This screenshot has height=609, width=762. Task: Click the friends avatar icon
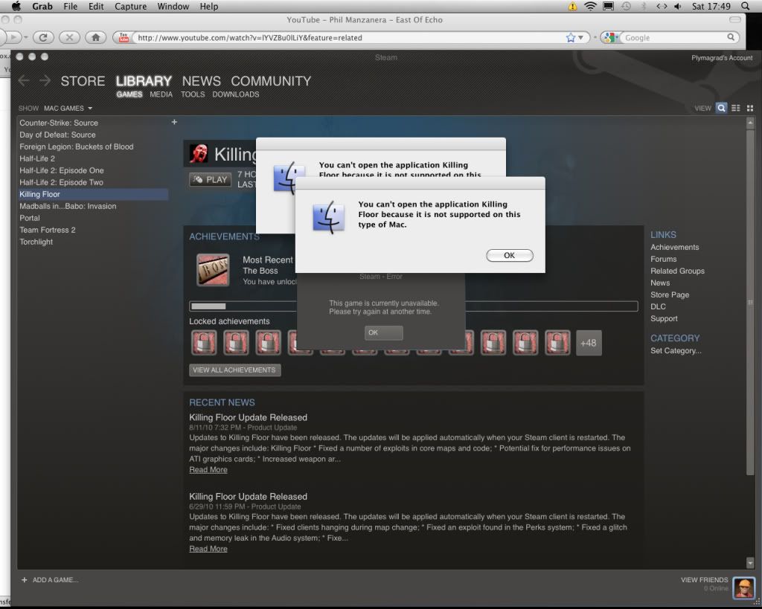point(743,587)
